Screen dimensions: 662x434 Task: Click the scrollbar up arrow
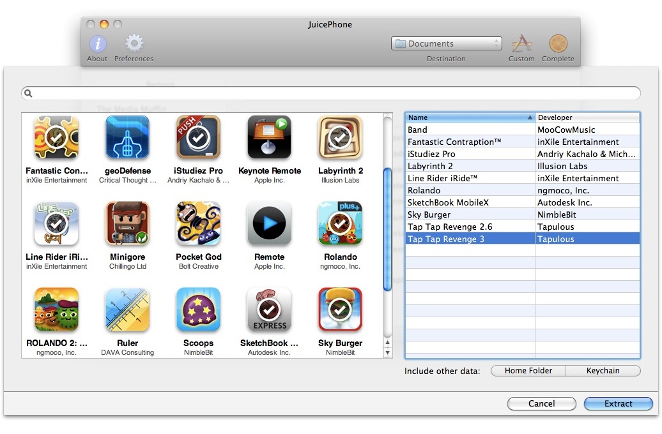388,343
